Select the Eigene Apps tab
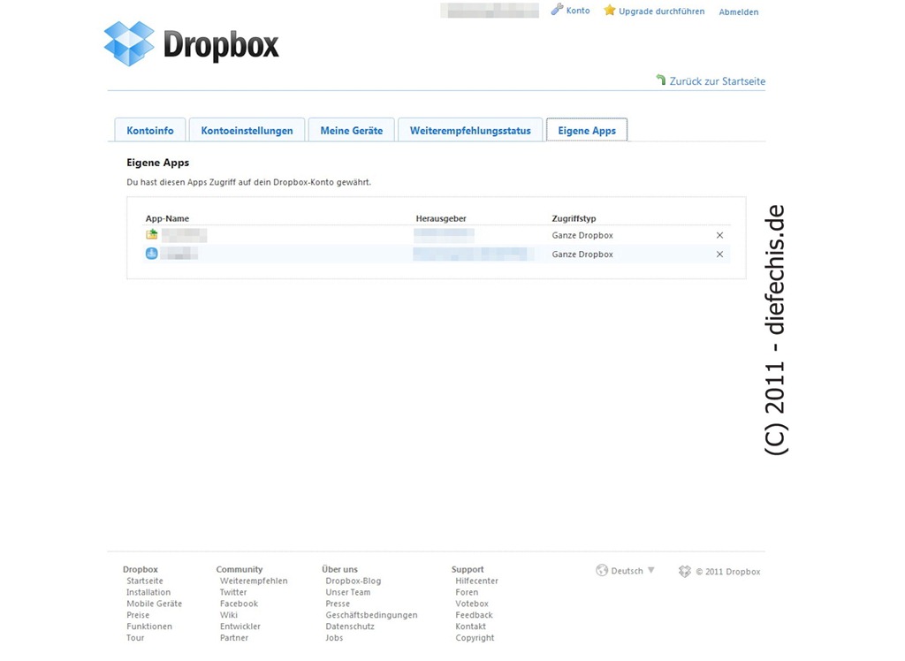Viewport: 905px width, 661px height. pyautogui.click(x=587, y=131)
